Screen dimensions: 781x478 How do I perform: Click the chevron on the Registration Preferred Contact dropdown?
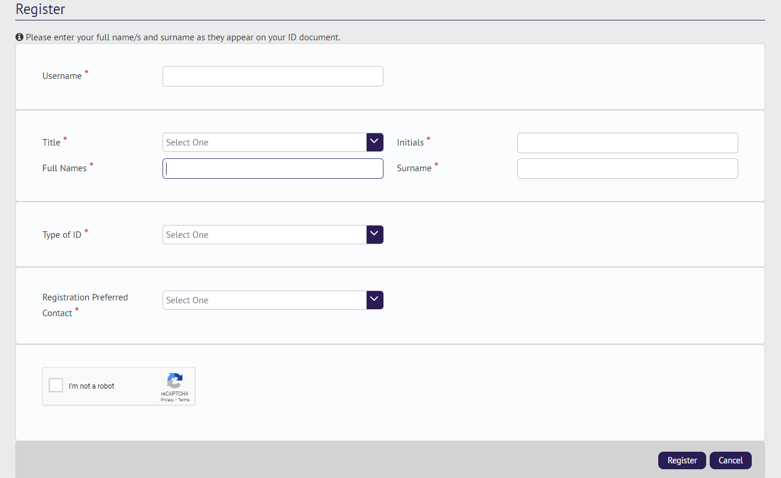(374, 300)
